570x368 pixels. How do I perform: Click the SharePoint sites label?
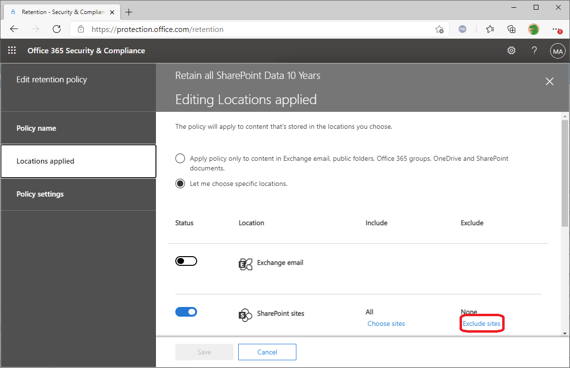280,313
